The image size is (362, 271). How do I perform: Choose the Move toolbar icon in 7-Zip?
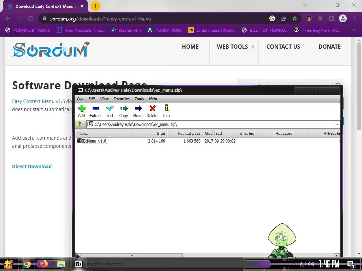(138, 111)
